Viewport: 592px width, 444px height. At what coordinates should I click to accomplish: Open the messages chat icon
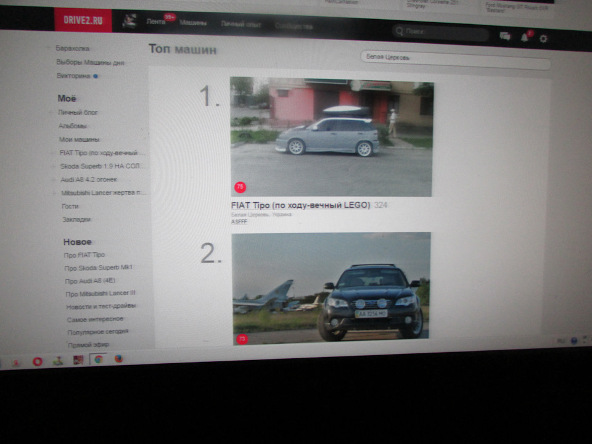(x=505, y=36)
